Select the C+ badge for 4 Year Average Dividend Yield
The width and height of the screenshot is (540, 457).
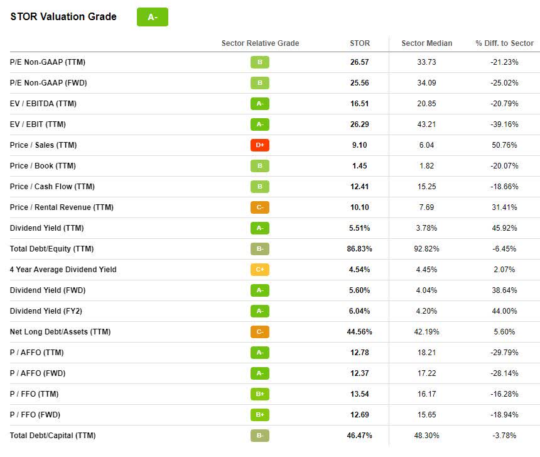(260, 270)
